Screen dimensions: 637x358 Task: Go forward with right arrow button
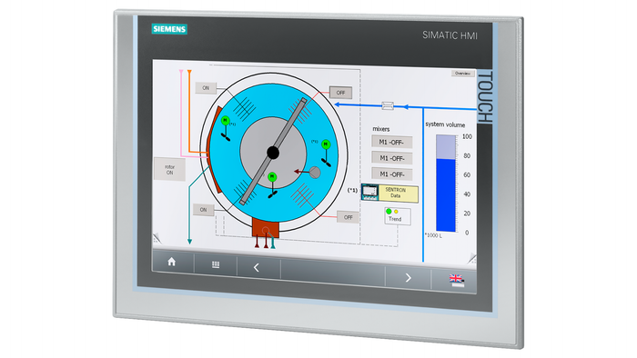coord(409,278)
